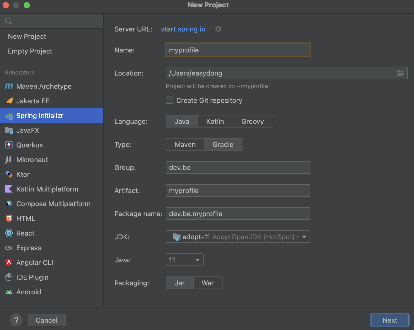The height and width of the screenshot is (330, 414).
Task: Select Empty Project in sidebar
Action: (52, 51)
